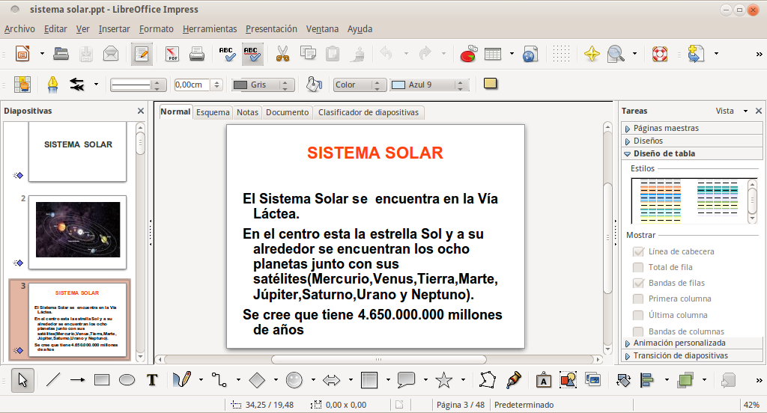Viewport: 767px width, 413px height.
Task: Click the Cut scissors icon
Action: coord(282,54)
